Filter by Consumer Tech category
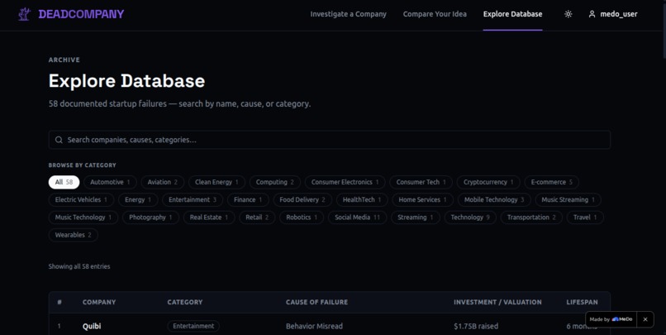Viewport: 666px width, 335px height. tap(421, 182)
